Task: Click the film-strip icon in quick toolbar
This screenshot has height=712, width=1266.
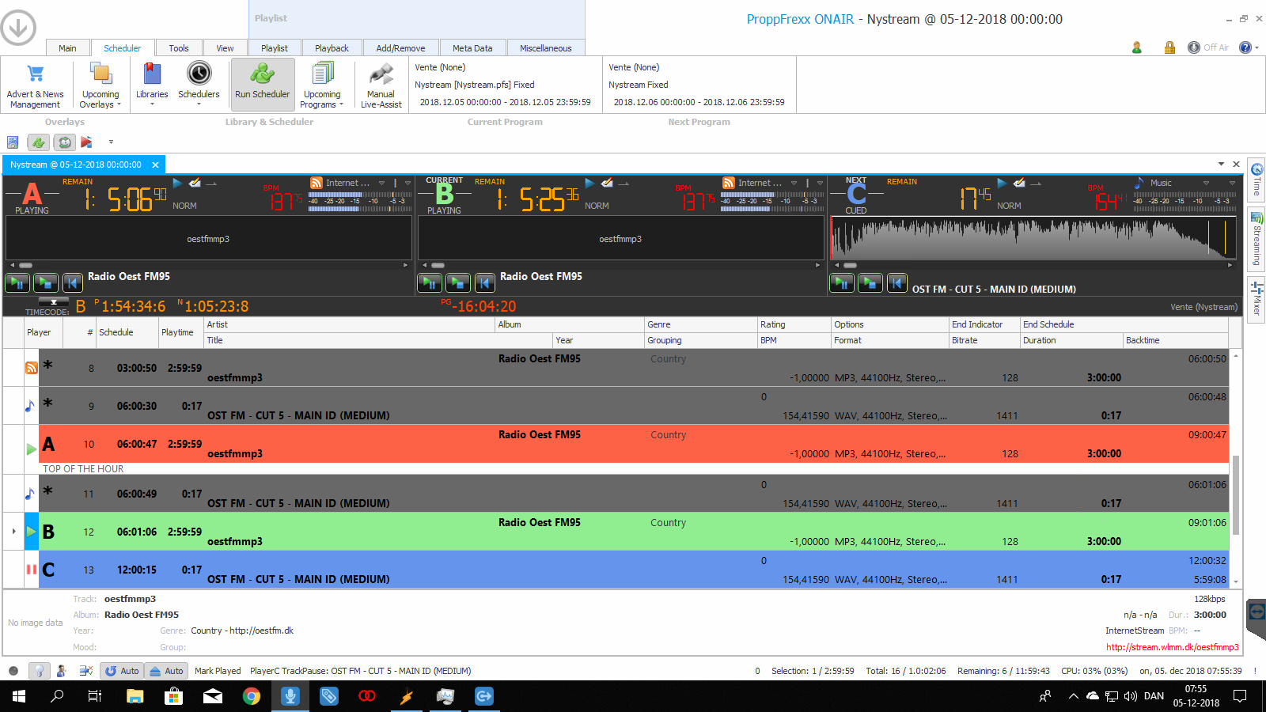Action: click(13, 142)
